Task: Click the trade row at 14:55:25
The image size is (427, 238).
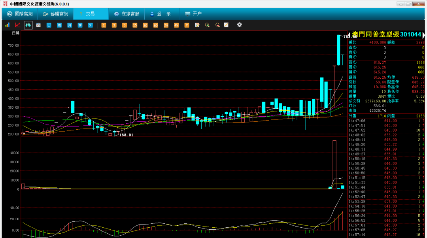Action: tap(386, 211)
